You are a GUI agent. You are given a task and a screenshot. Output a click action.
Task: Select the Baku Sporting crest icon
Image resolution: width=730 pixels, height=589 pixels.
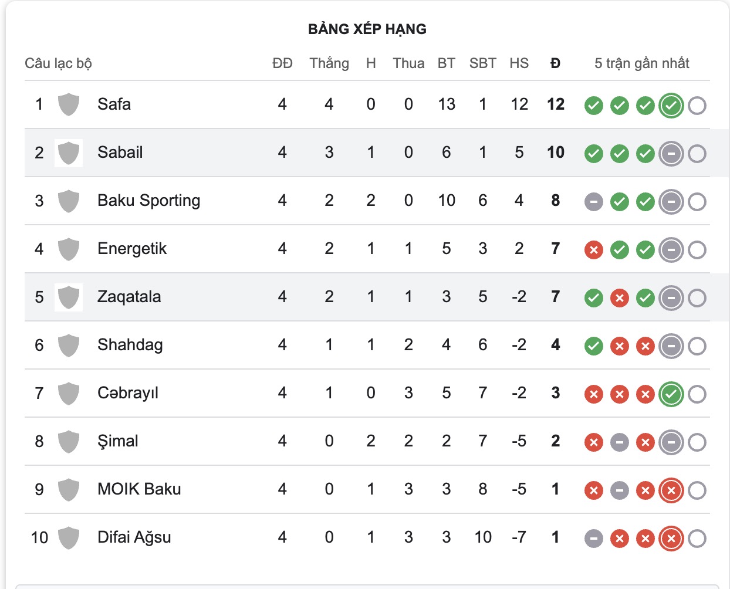(x=68, y=201)
